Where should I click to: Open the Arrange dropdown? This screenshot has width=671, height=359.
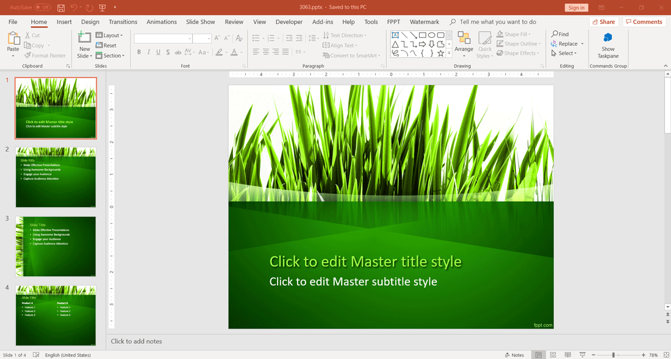pyautogui.click(x=464, y=44)
